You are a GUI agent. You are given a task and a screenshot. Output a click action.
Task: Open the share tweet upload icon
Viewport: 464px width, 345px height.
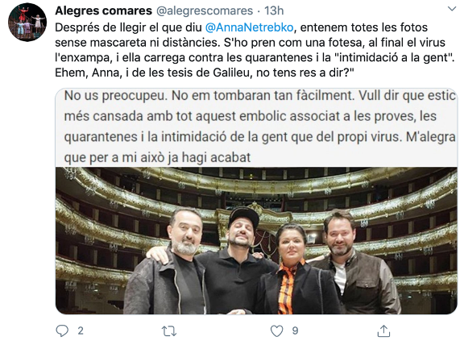383,330
